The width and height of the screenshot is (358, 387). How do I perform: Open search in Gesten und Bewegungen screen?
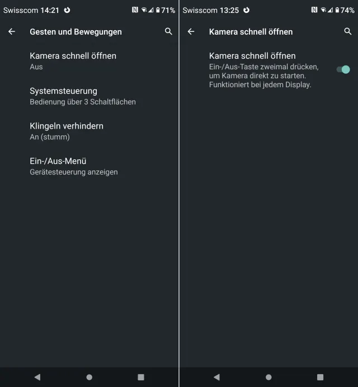pyautogui.click(x=168, y=32)
